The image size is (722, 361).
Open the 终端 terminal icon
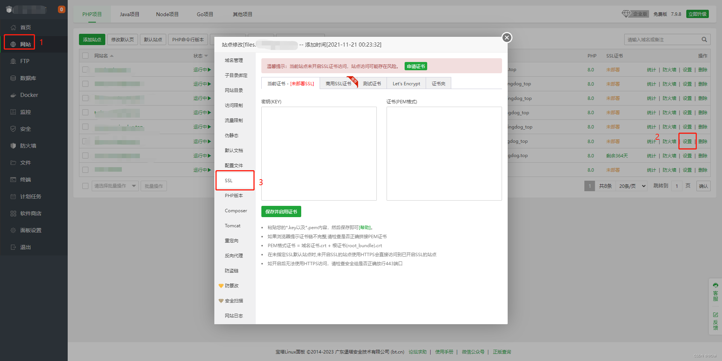pyautogui.click(x=13, y=180)
